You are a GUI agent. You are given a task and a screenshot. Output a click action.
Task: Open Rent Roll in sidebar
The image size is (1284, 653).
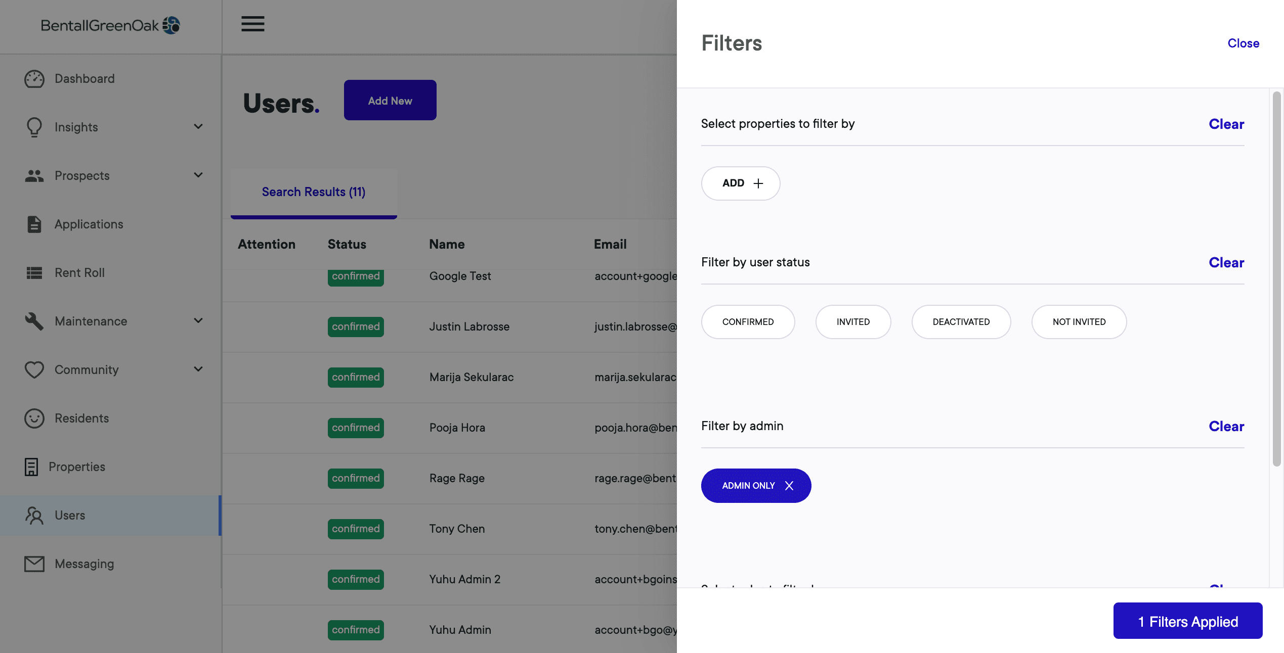[110, 273]
